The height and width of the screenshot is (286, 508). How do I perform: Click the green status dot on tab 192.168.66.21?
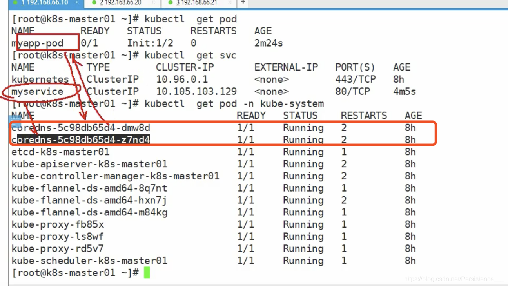(170, 3)
